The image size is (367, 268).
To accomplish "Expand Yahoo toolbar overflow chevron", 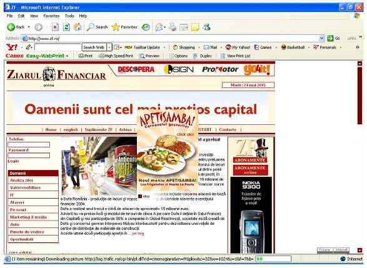I will coord(358,47).
